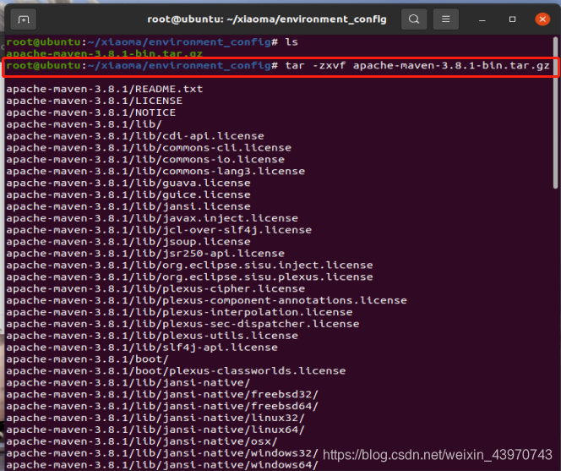Click the 'ls' command text
The image size is (561, 471).
click(x=291, y=42)
